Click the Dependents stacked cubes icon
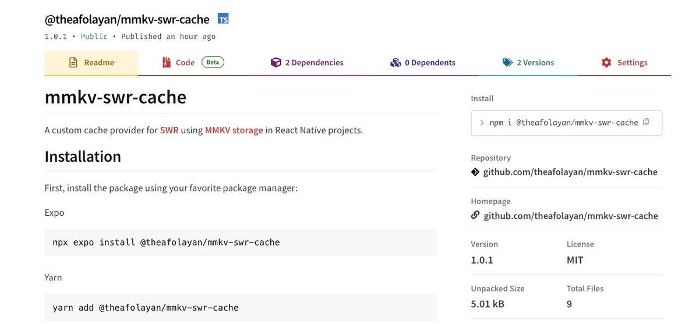The image size is (699, 324). click(x=396, y=63)
